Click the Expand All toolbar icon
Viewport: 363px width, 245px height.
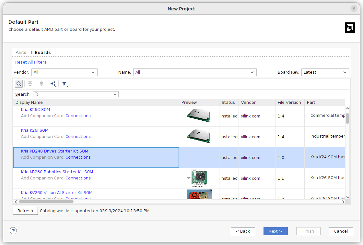click(x=41, y=84)
